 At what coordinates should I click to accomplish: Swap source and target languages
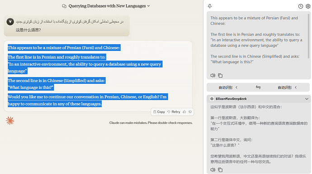tap(258, 87)
